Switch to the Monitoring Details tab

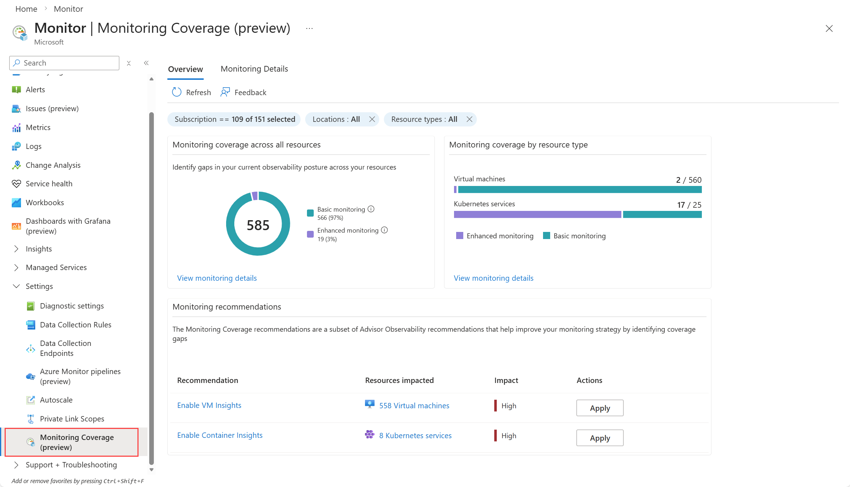254,69
